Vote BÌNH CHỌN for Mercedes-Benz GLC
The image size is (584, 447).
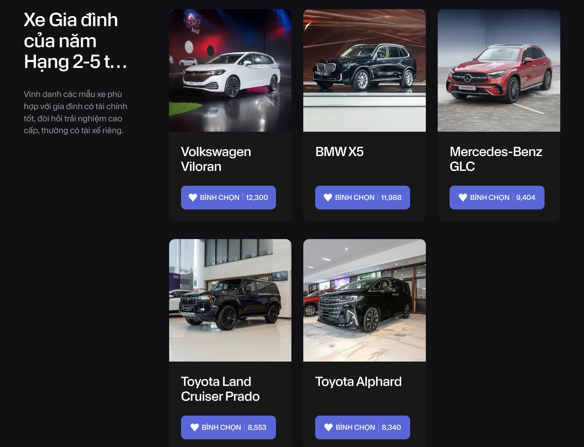(x=497, y=198)
